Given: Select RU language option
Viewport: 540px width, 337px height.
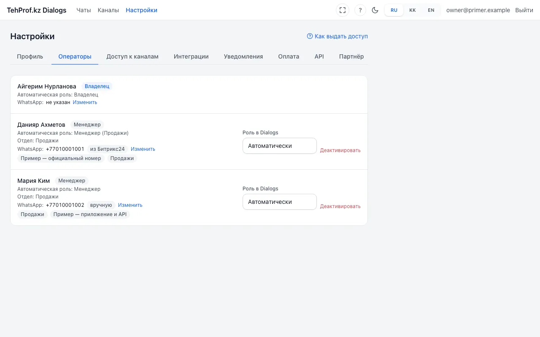Looking at the screenshot, I should click(394, 10).
